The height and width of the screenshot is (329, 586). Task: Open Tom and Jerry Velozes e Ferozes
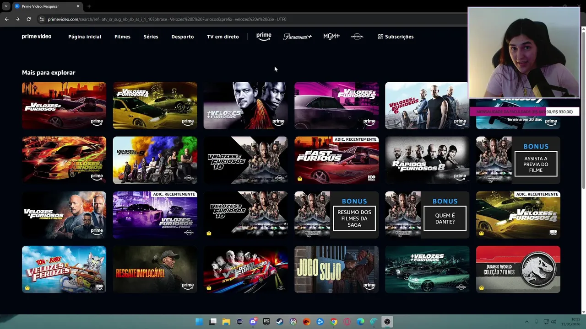(x=64, y=270)
